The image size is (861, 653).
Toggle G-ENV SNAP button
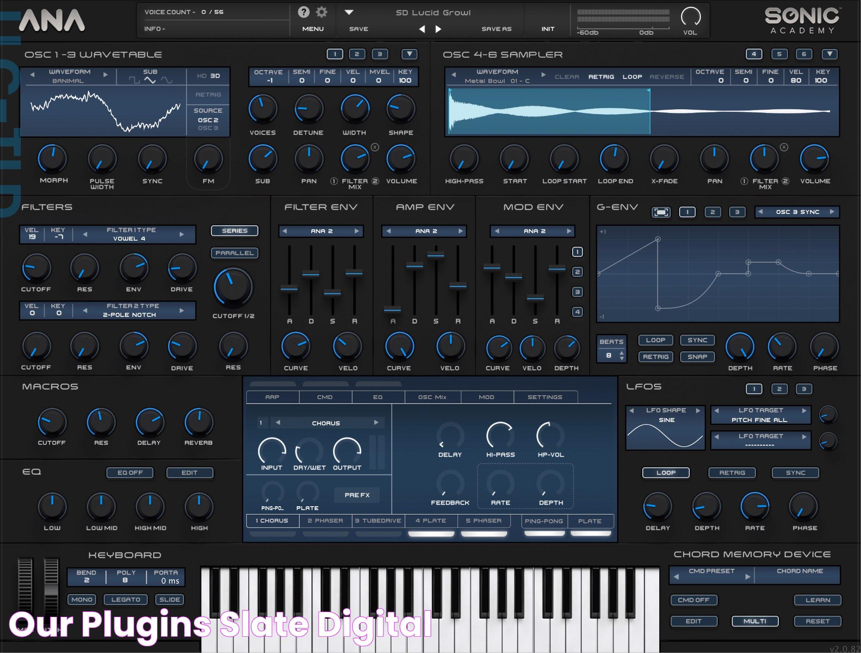pos(697,357)
